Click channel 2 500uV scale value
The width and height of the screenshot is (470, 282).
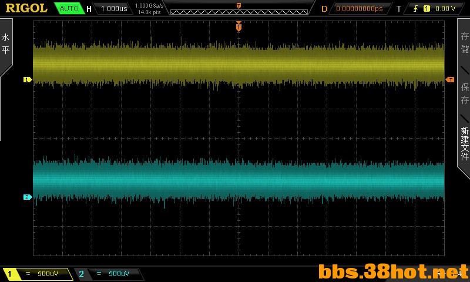119,274
